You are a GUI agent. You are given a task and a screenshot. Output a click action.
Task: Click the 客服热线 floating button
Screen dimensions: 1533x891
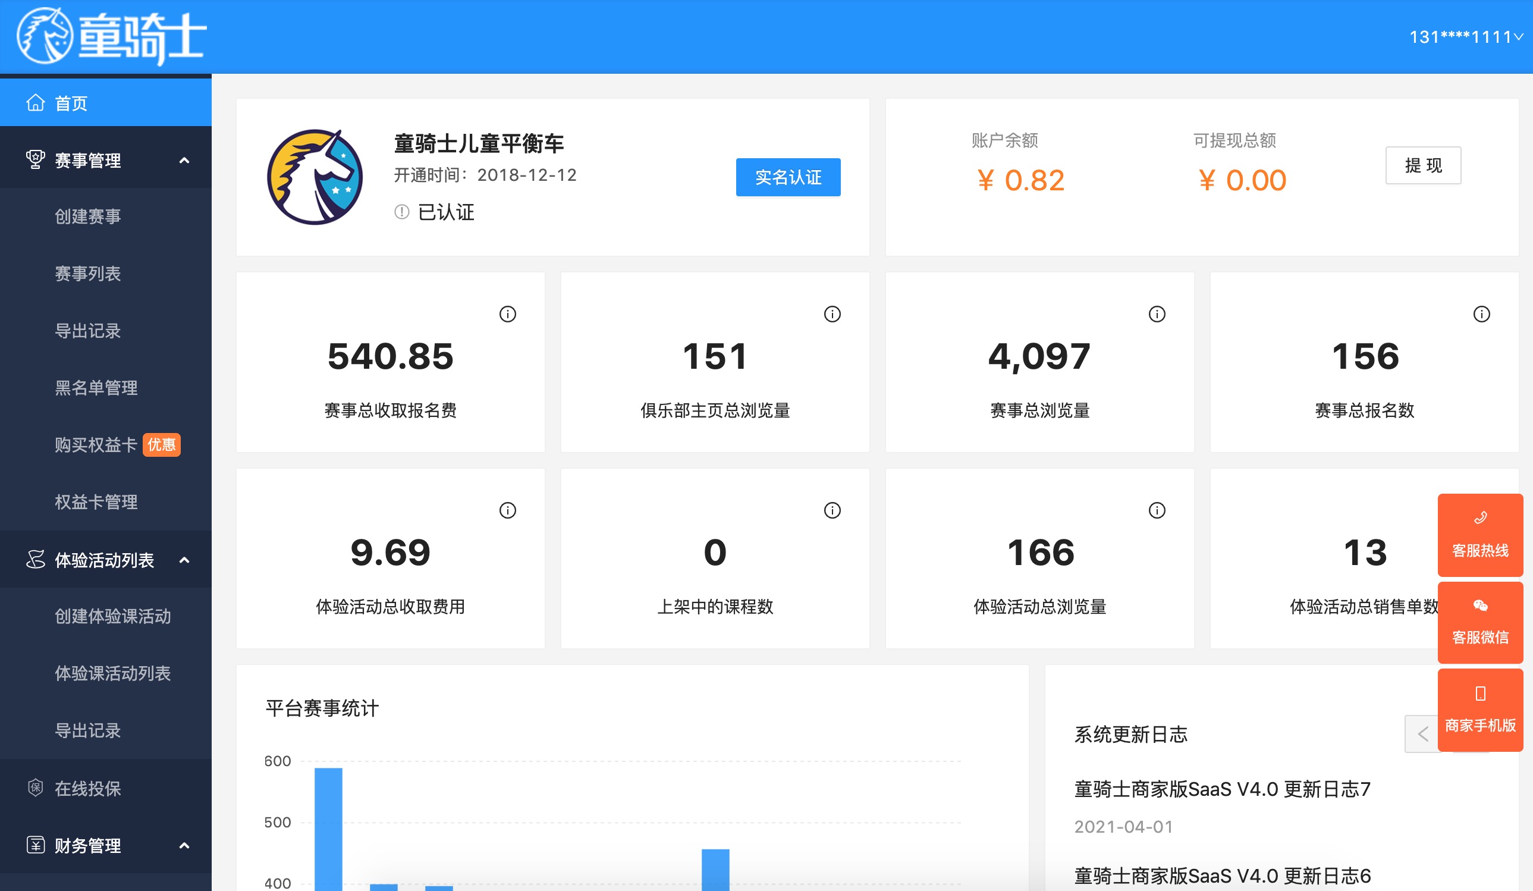coord(1481,535)
